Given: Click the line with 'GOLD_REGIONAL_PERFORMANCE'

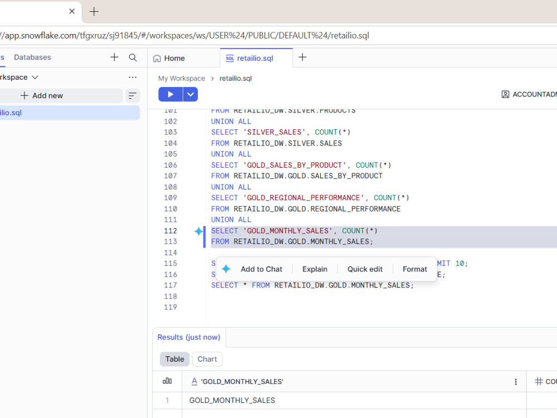Looking at the screenshot, I should [310, 198].
